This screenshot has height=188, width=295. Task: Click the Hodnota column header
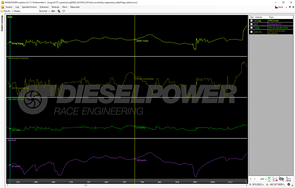pos(261,17)
